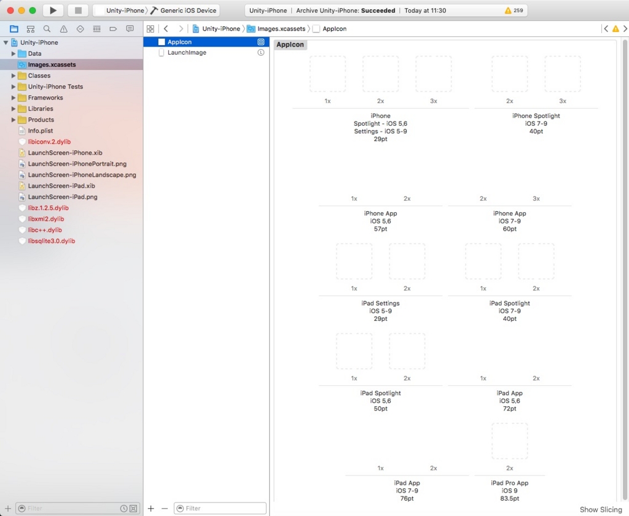Open the Generic iOS Device scheme selector

coord(184,10)
